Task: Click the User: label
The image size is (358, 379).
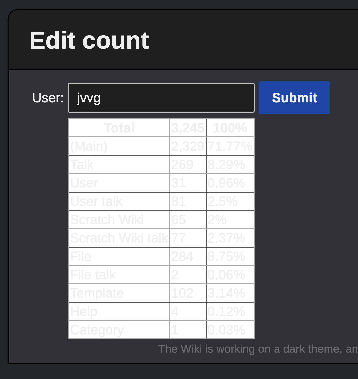Action: pyautogui.click(x=48, y=98)
